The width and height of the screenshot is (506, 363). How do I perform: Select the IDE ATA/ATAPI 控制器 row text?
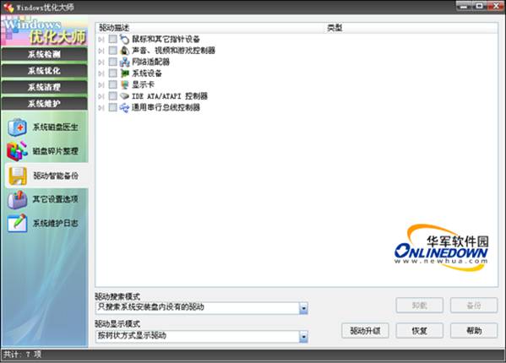pyautogui.click(x=170, y=96)
